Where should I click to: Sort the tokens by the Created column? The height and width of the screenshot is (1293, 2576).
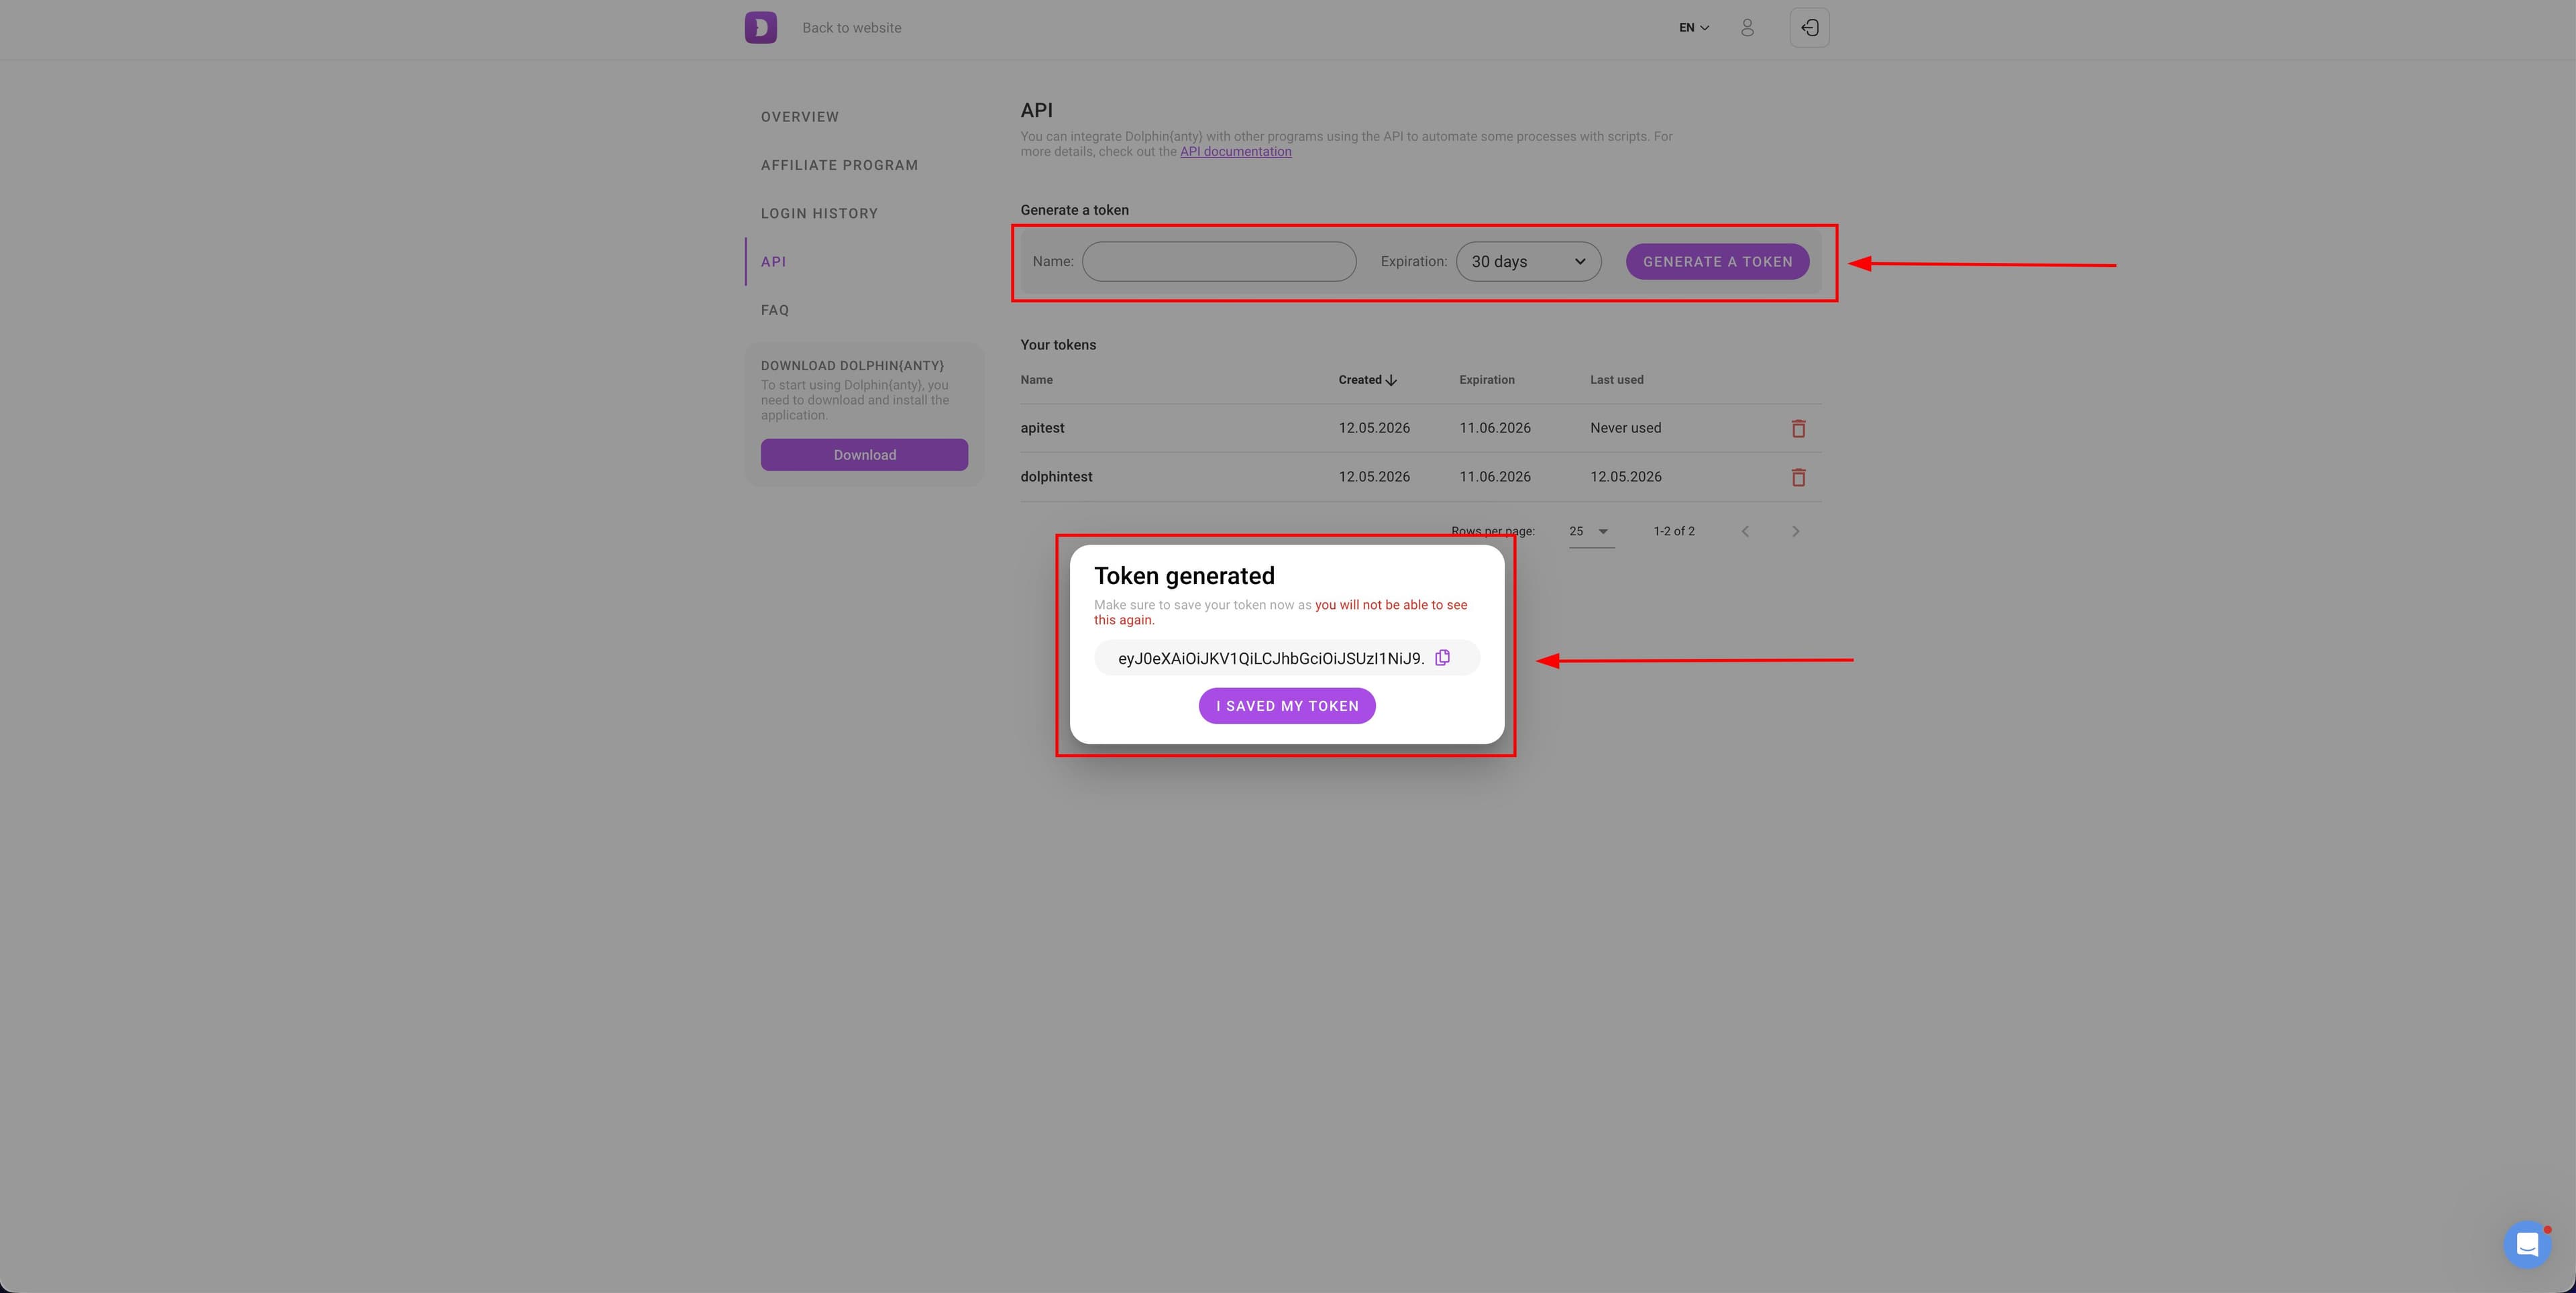pos(1367,380)
